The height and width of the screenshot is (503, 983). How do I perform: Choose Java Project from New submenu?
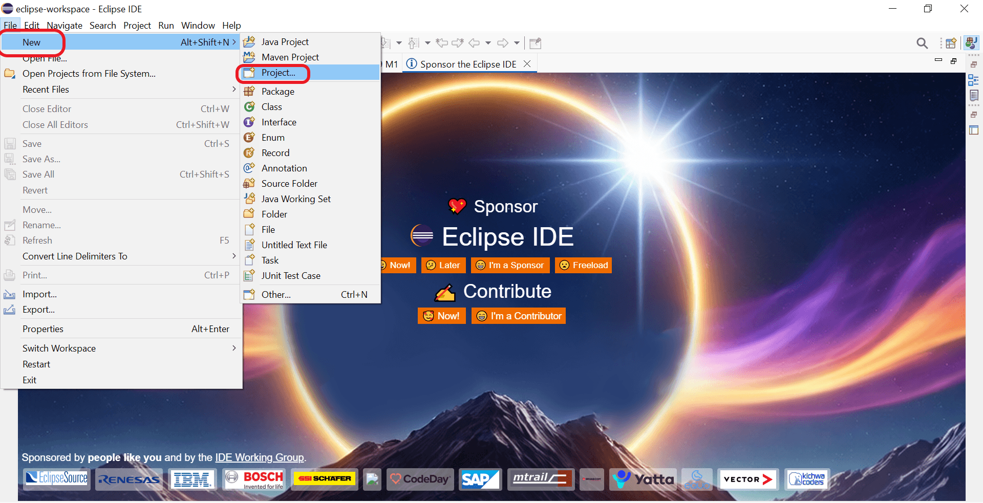point(311,42)
